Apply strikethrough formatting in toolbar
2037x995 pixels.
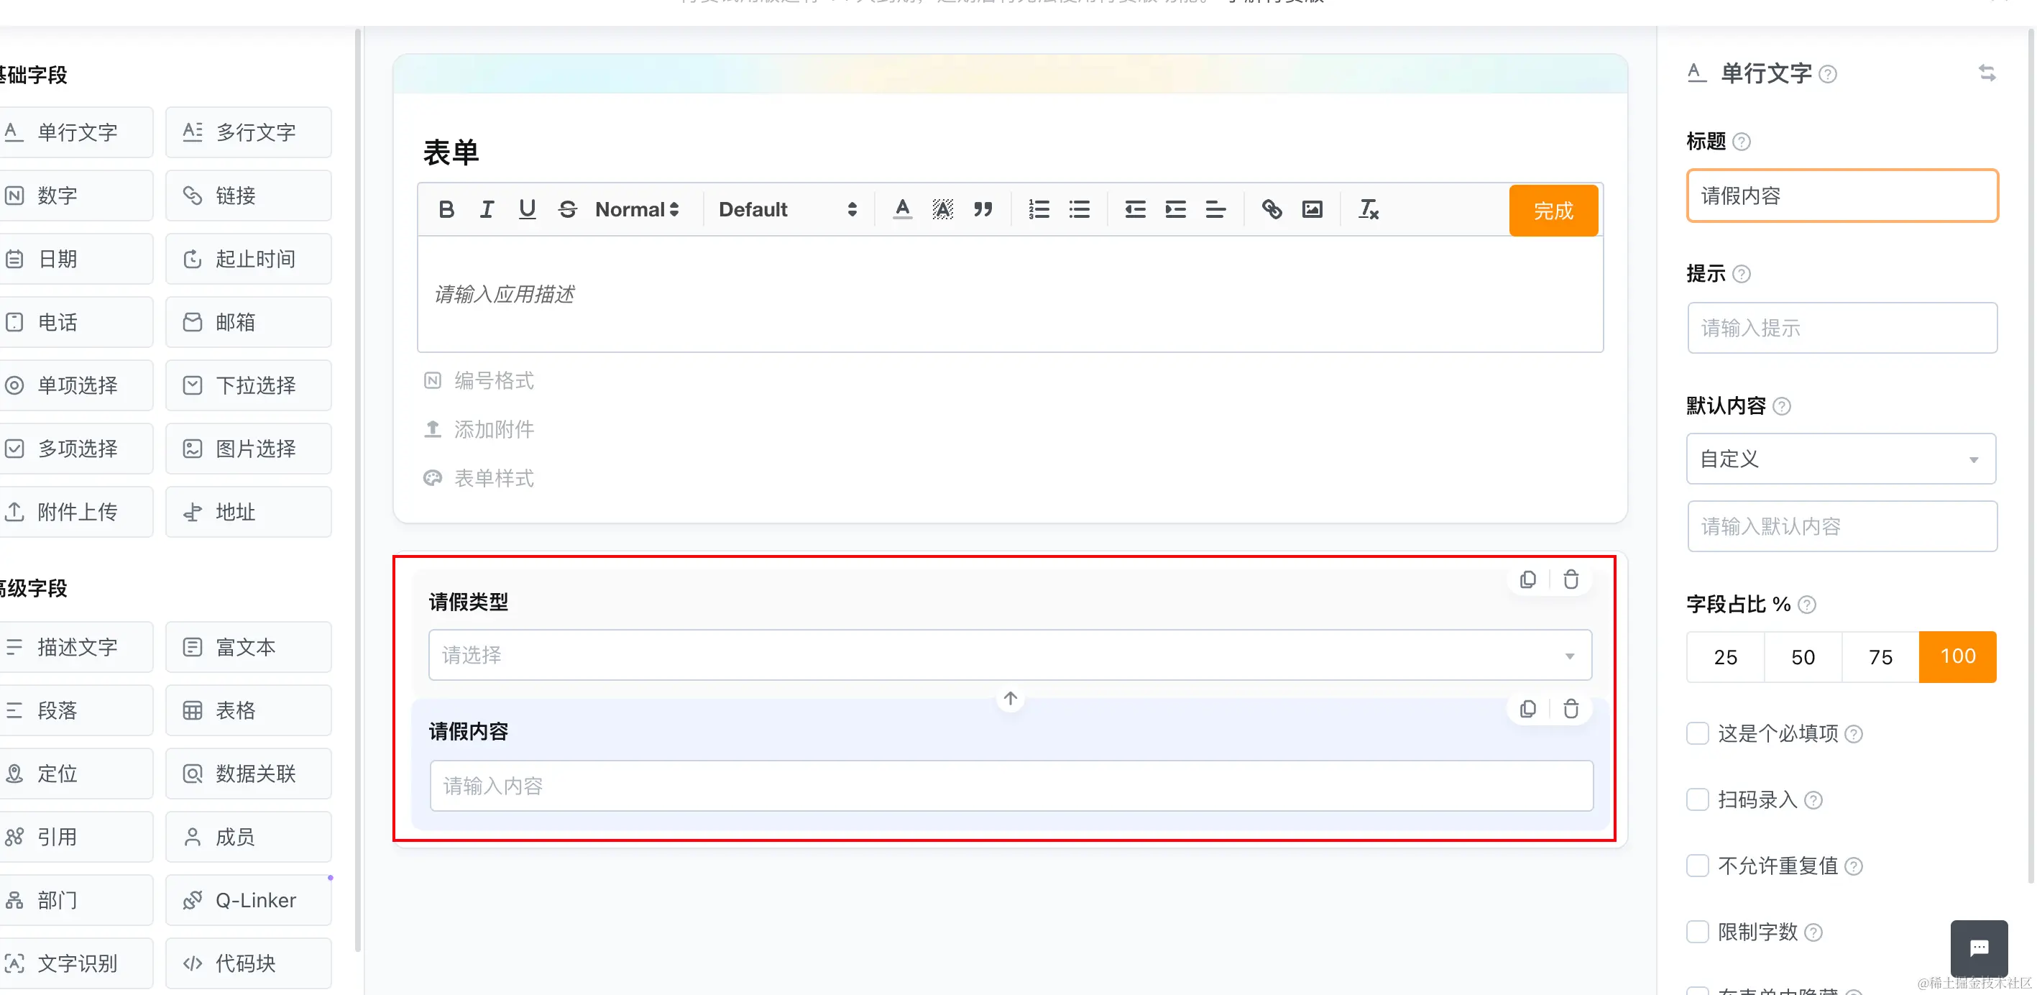(x=567, y=210)
